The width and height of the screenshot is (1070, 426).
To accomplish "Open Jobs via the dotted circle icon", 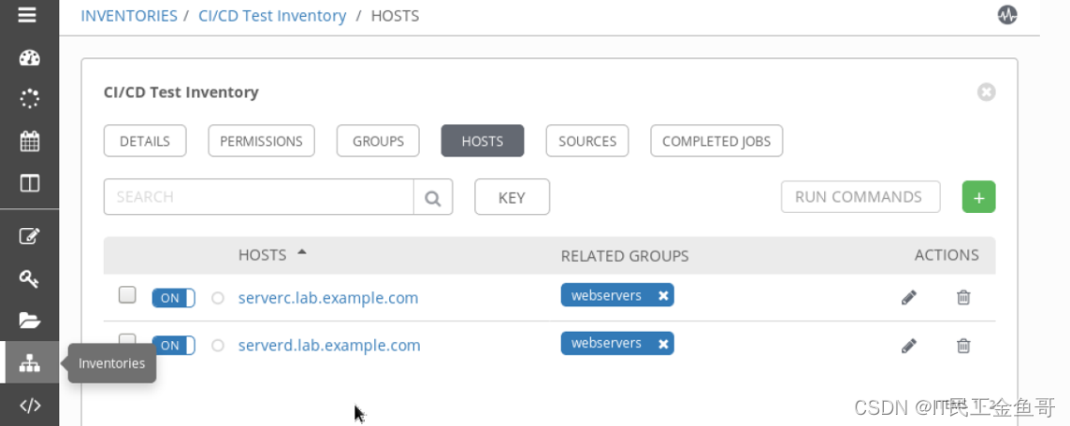I will pyautogui.click(x=29, y=100).
